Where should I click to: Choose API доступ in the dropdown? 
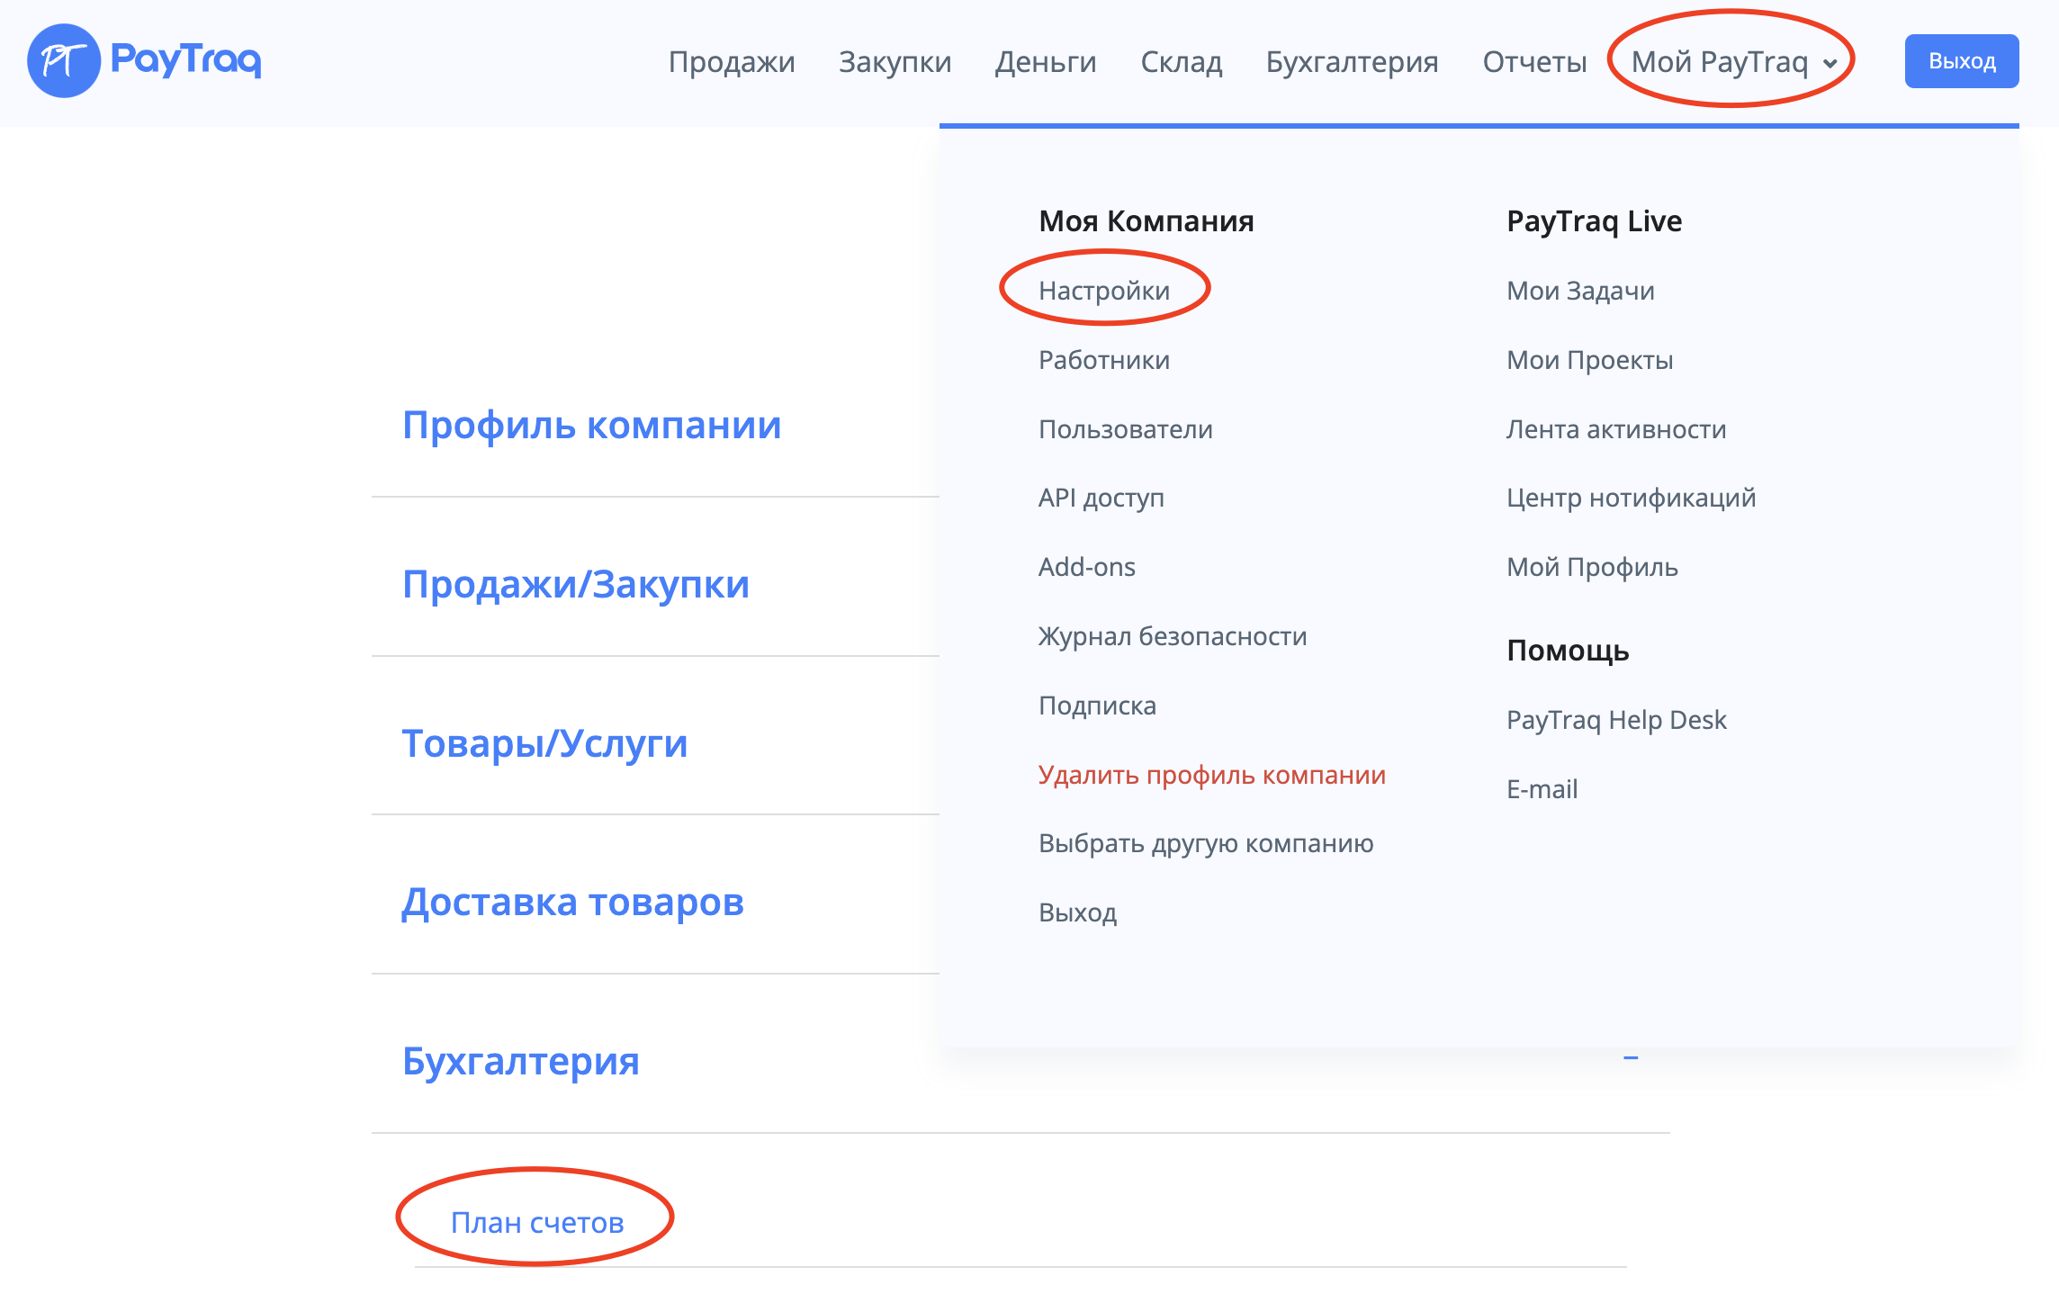(x=1101, y=498)
